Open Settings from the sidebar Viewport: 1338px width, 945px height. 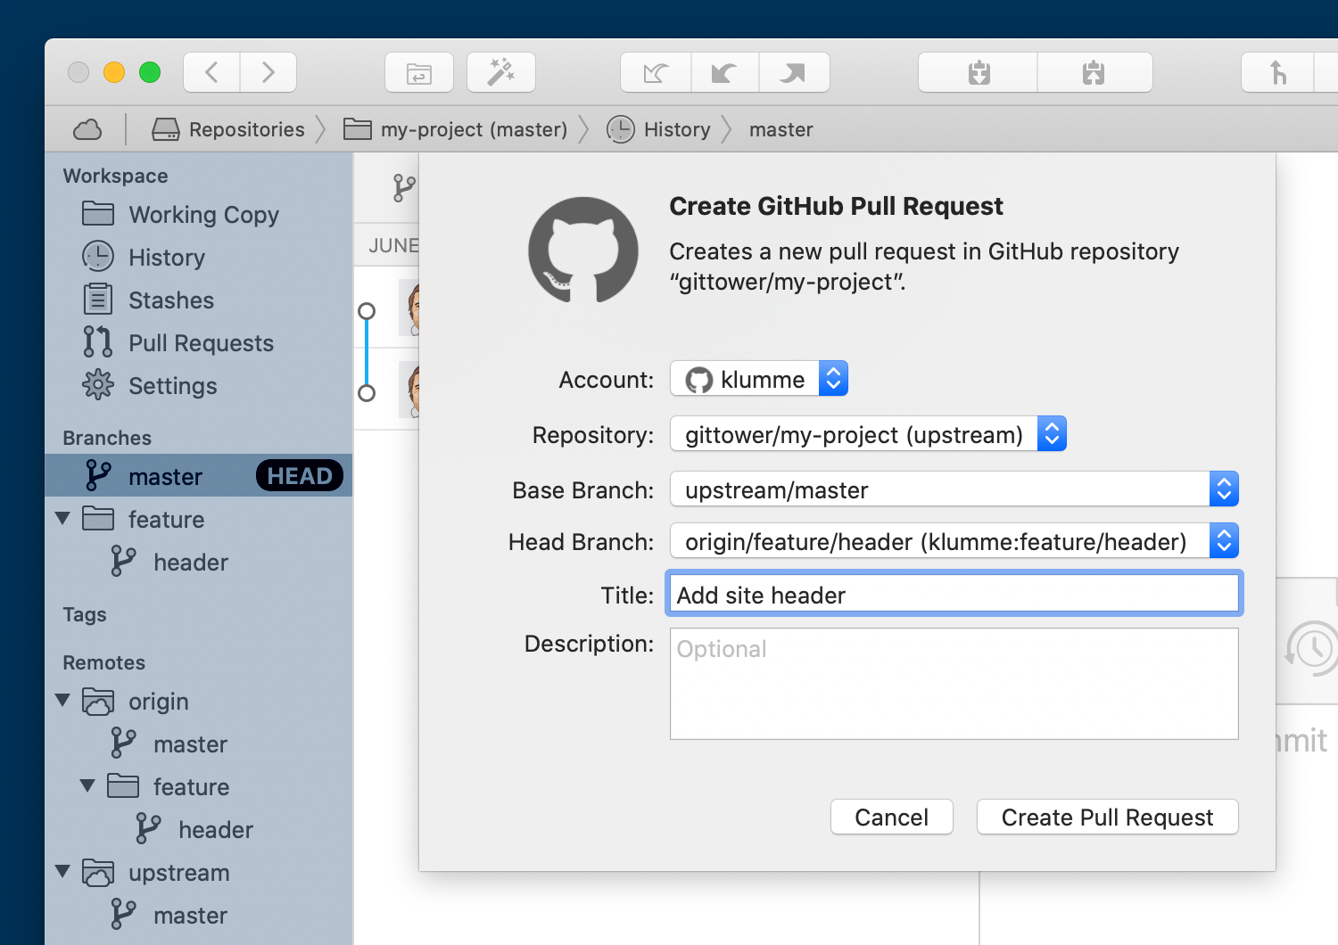tap(172, 385)
